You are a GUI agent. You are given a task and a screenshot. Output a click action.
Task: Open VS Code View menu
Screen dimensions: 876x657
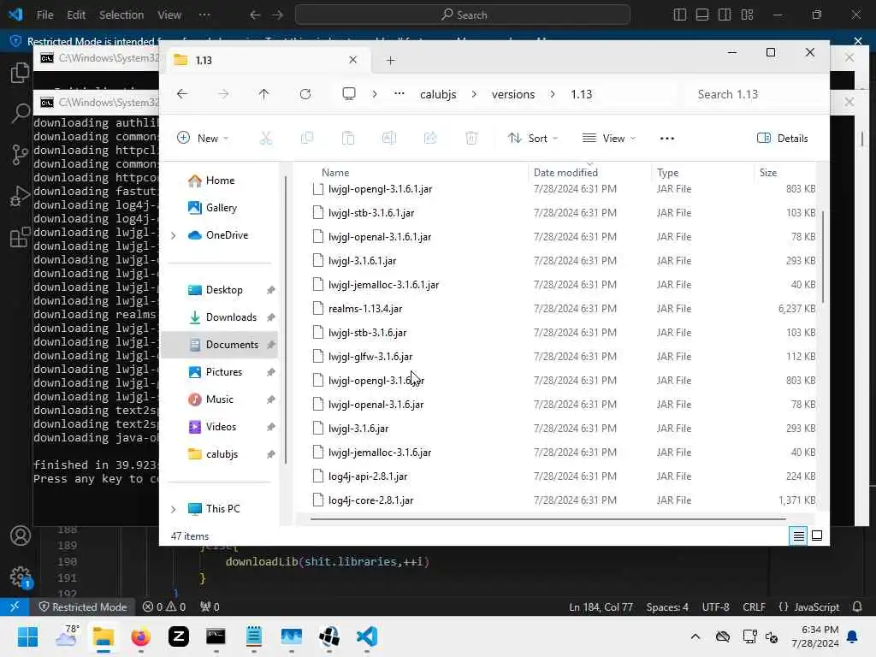tap(169, 15)
